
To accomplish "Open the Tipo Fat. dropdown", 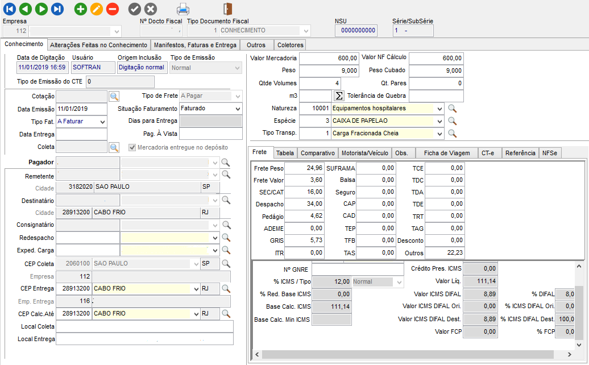I will [x=102, y=122].
